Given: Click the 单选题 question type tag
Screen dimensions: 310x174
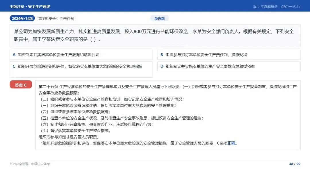Looking at the screenshot, I should [160, 19].
